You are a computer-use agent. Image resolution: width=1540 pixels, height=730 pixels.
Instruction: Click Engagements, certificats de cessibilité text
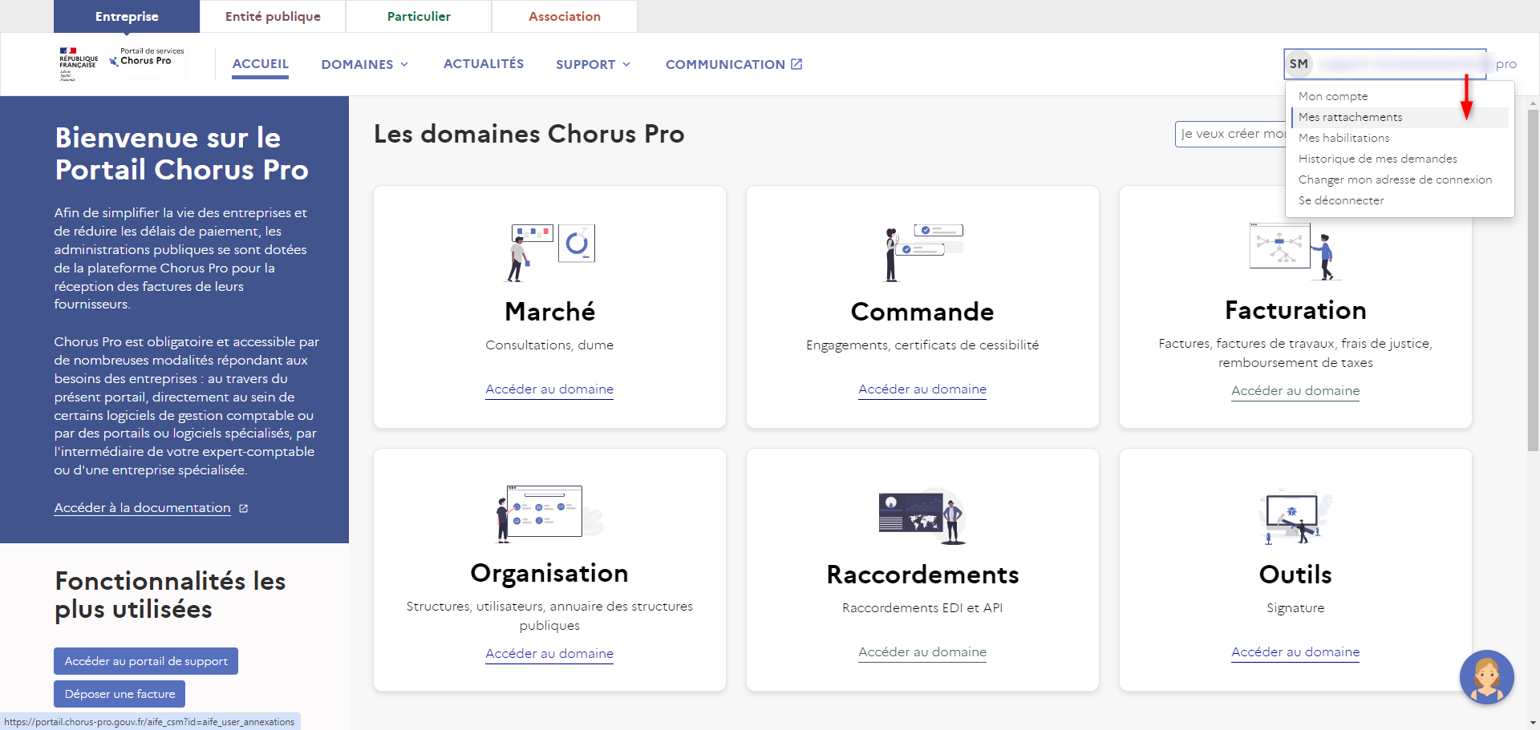922,345
